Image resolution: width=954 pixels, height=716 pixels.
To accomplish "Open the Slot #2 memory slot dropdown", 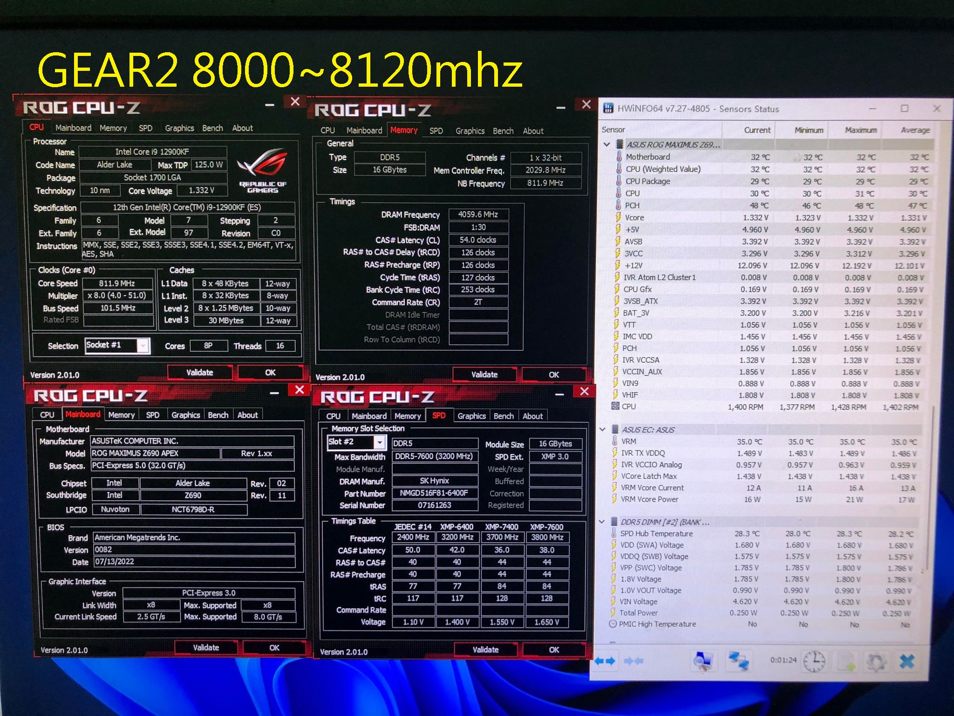I will pos(380,442).
